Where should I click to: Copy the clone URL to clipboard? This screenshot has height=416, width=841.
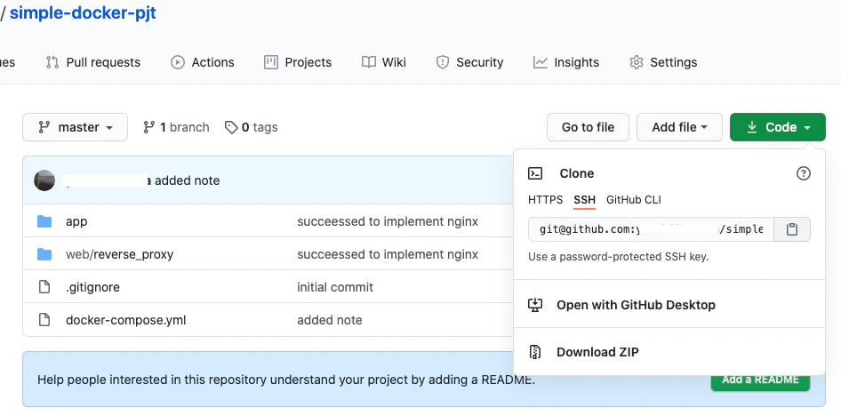(792, 229)
